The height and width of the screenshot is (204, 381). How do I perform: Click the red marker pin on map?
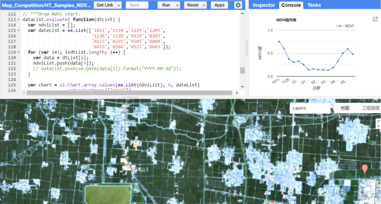coord(365,169)
